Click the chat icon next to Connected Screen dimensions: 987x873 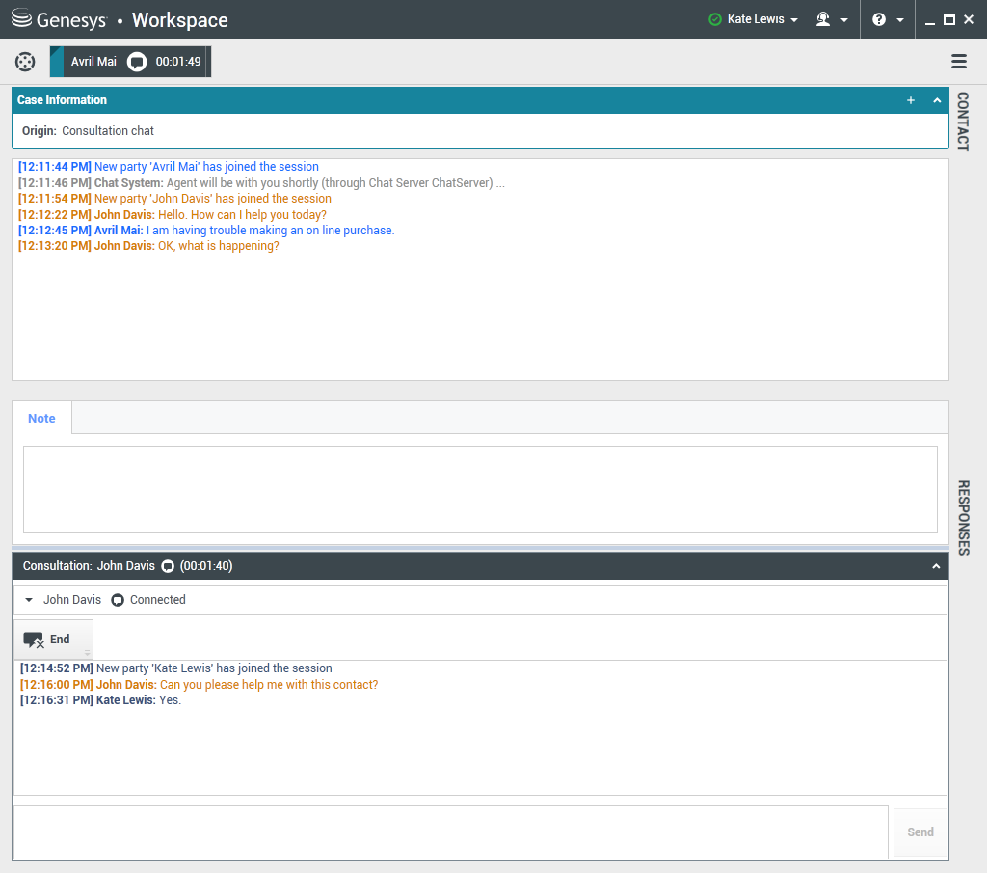(x=118, y=600)
